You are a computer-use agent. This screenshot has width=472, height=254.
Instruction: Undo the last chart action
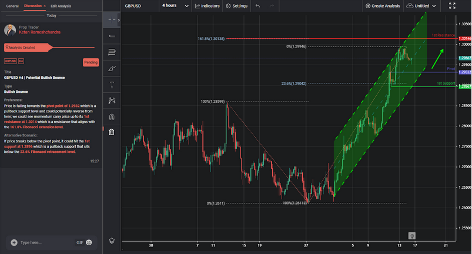point(257,6)
